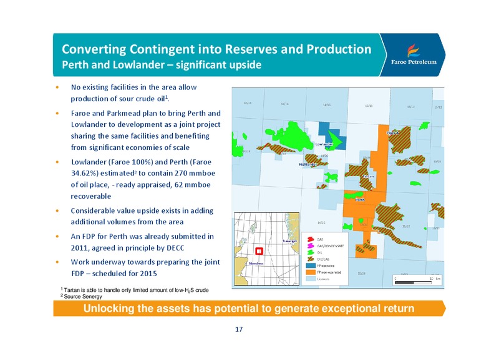
Task: Click the Stavanger label in inset map
Action: click(x=290, y=241)
